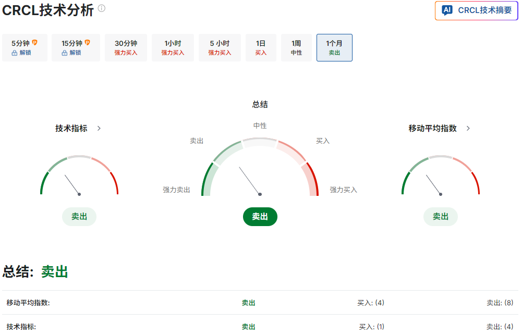Select the 1小时 timeframe tab
The width and height of the screenshot is (522, 336).
point(173,47)
